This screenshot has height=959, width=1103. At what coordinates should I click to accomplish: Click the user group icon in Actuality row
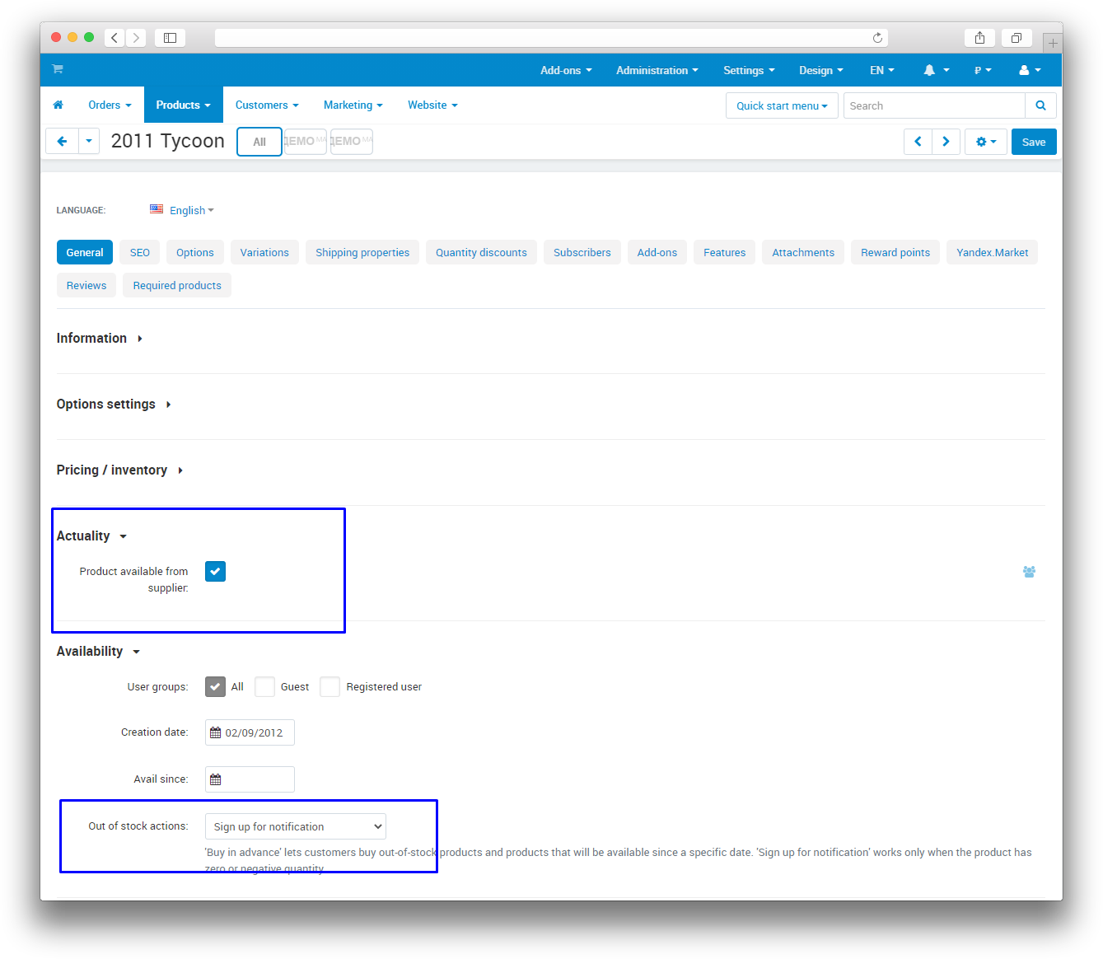[x=1029, y=572]
